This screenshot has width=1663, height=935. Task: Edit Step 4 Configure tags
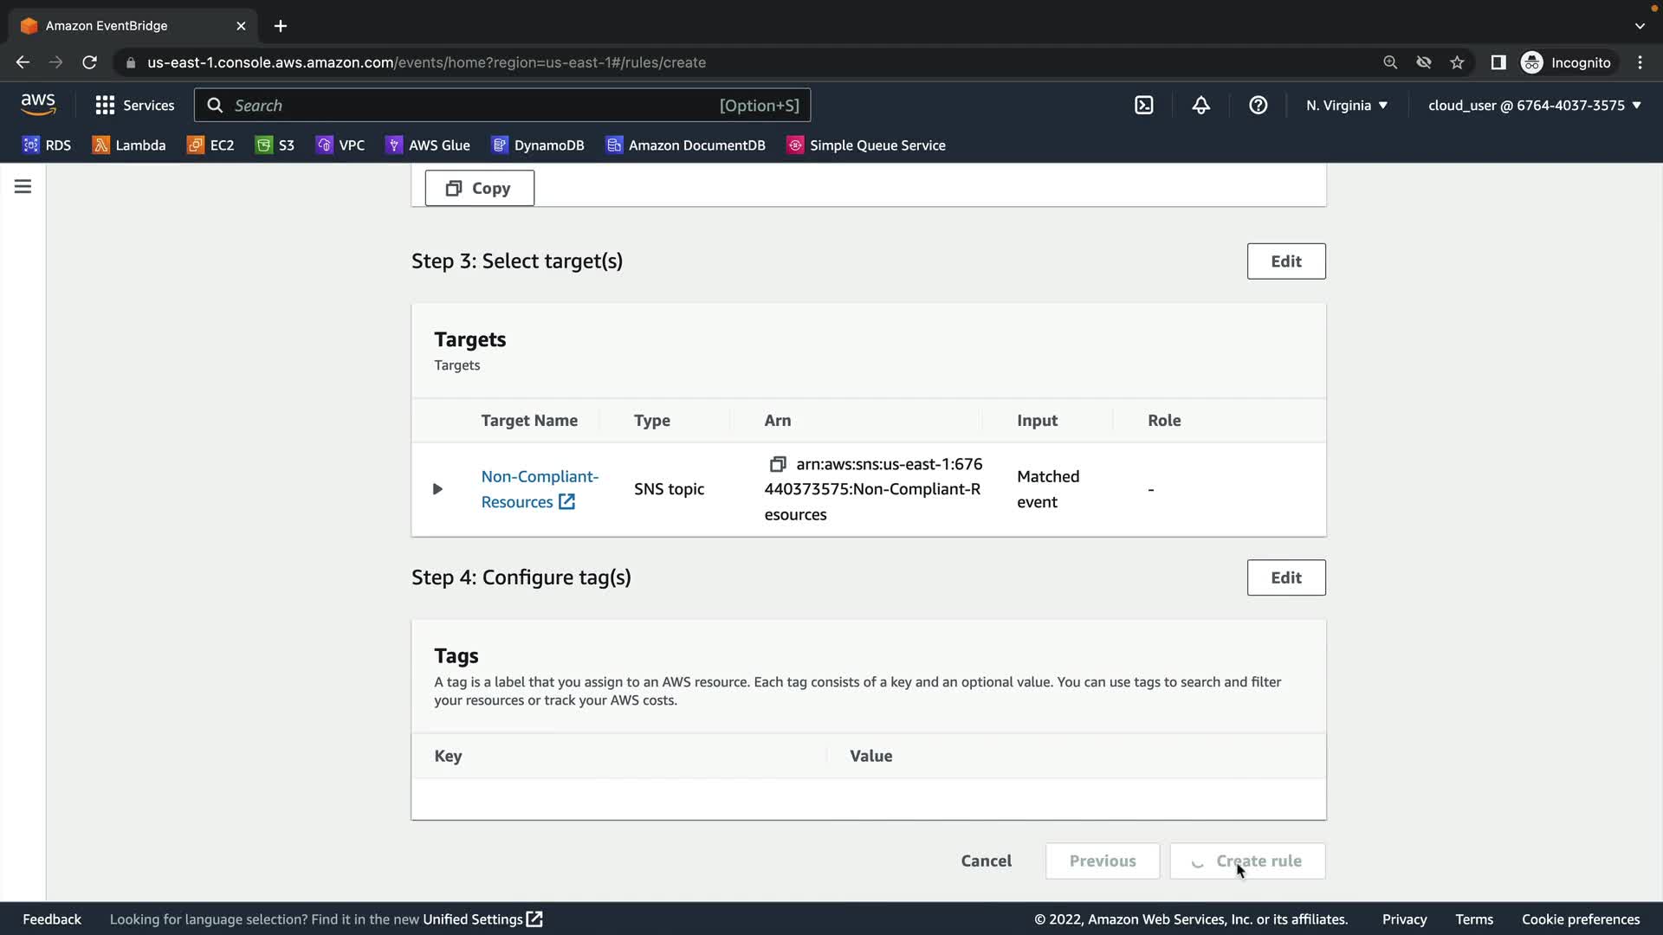pos(1285,577)
